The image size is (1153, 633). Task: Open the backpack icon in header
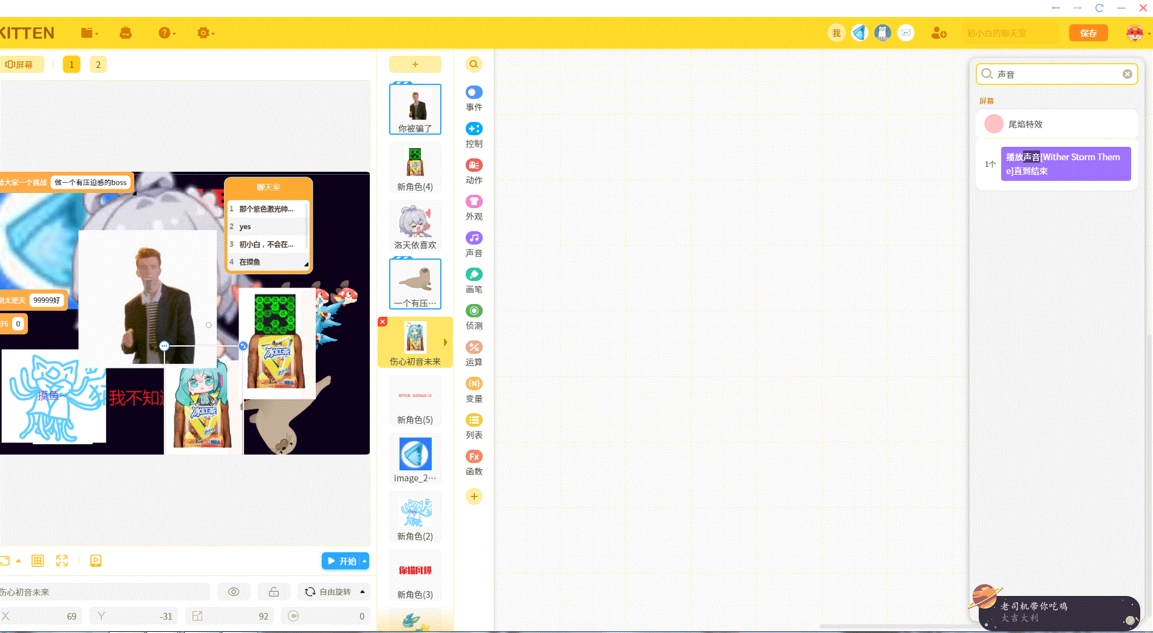pyautogui.click(x=126, y=33)
